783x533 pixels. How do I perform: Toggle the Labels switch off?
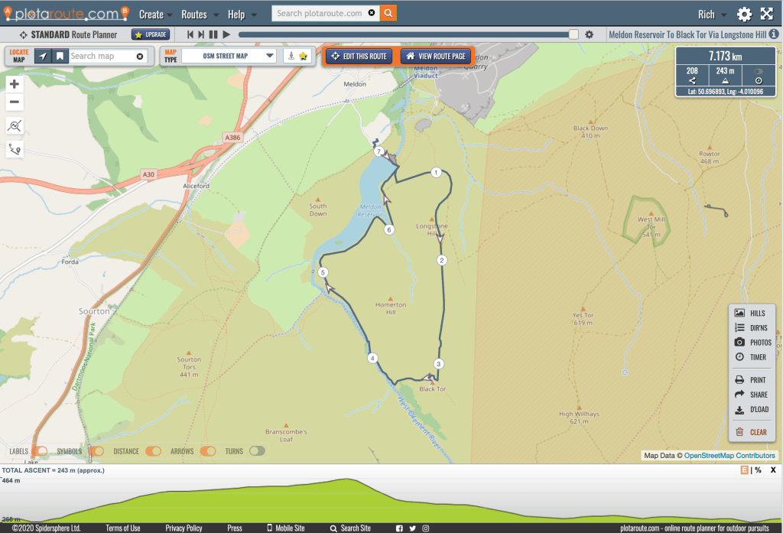40,451
